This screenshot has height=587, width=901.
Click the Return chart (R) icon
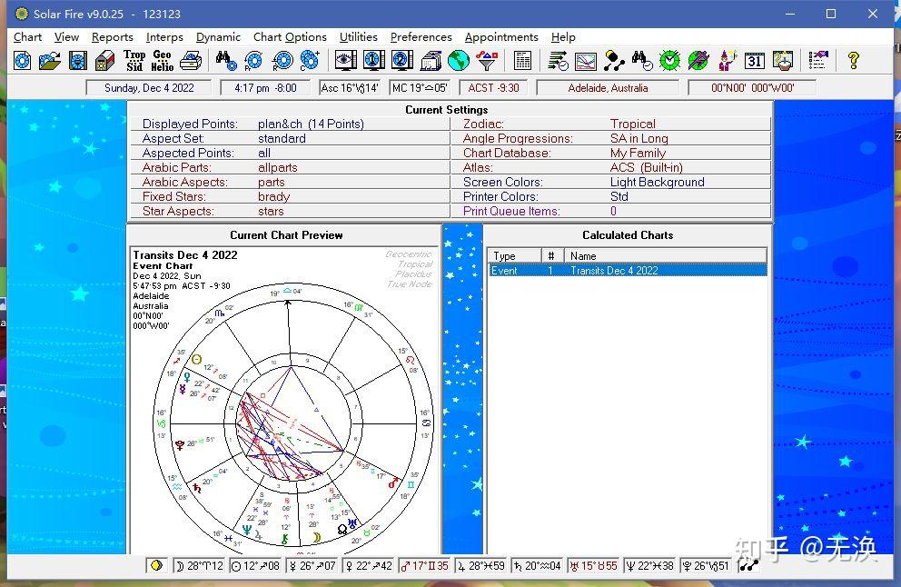282,60
